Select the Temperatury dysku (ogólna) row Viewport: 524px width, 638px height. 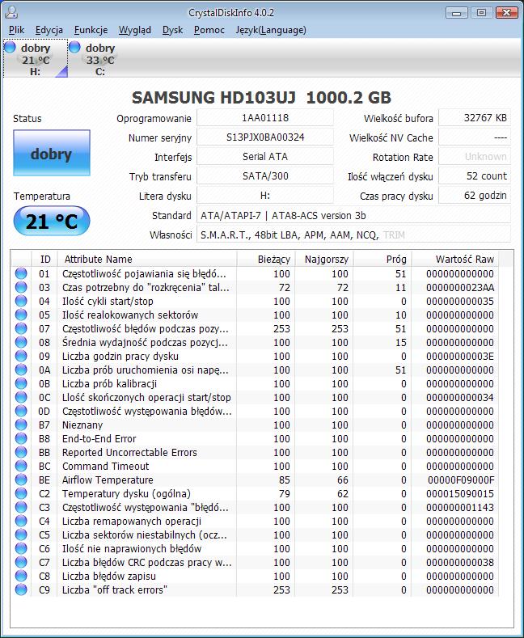click(255, 493)
